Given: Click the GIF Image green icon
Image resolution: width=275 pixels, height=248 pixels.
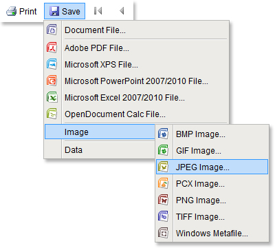Looking at the screenshot, I should [164, 150].
